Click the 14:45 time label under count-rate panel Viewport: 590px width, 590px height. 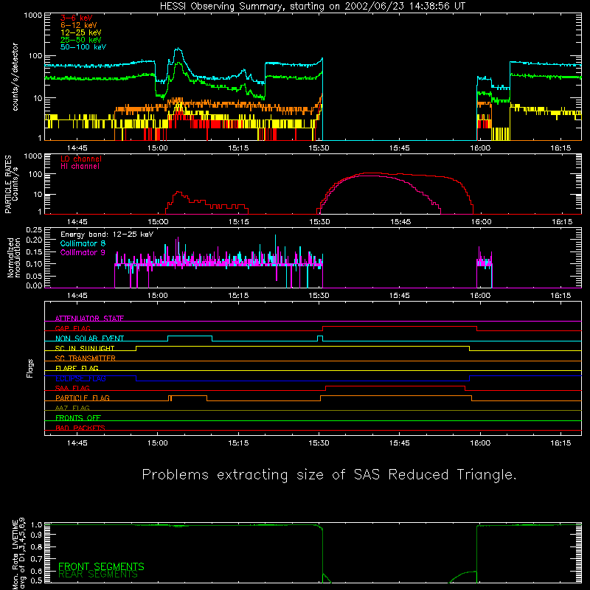pyautogui.click(x=77, y=148)
